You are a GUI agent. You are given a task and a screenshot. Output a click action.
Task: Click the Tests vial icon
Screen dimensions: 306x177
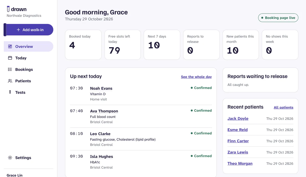tap(10, 92)
